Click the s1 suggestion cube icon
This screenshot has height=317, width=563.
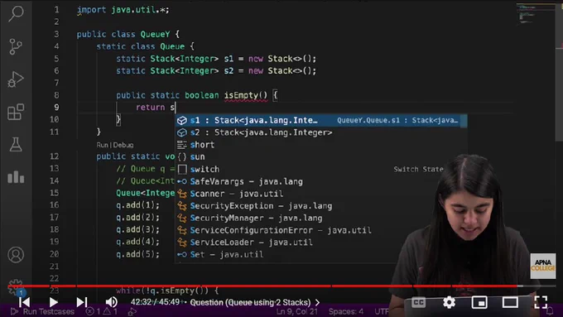click(182, 120)
